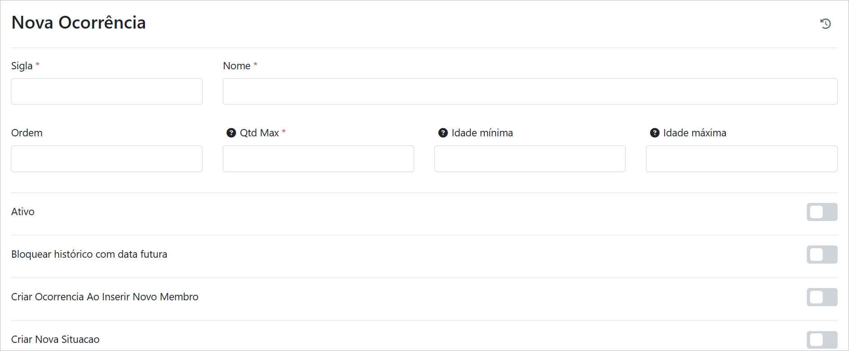Click the Qtd Max label text
849x351 pixels.
tap(259, 133)
